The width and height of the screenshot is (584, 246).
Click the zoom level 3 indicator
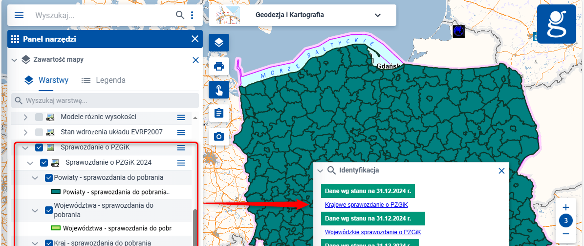click(x=566, y=221)
